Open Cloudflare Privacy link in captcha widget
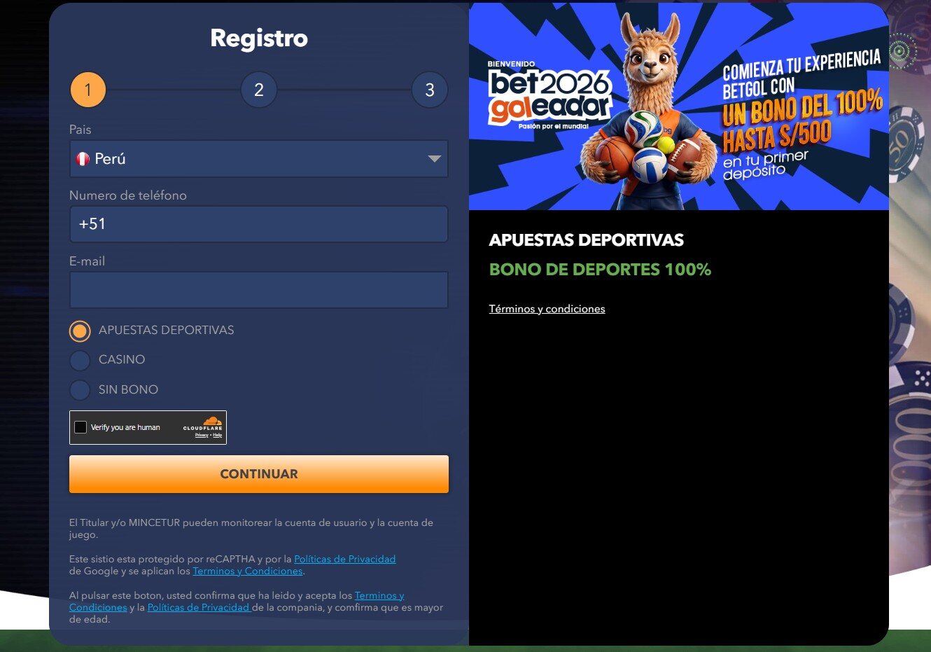 [x=202, y=436]
